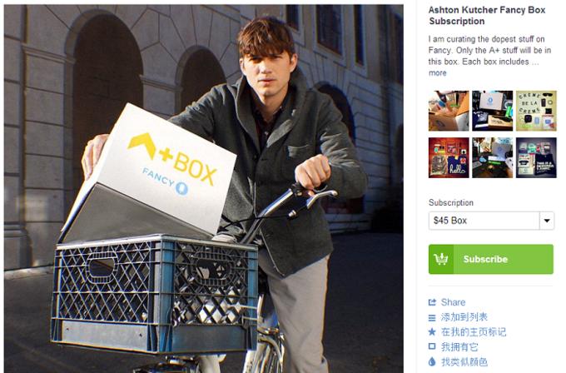This screenshot has height=373, width=566.
Task: Expand description with the 'more' link
Action: [x=438, y=73]
